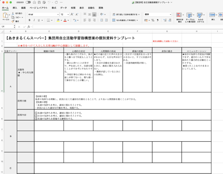Click the increase font size icon
The height and width of the screenshot is (174, 223).
pos(72,14)
